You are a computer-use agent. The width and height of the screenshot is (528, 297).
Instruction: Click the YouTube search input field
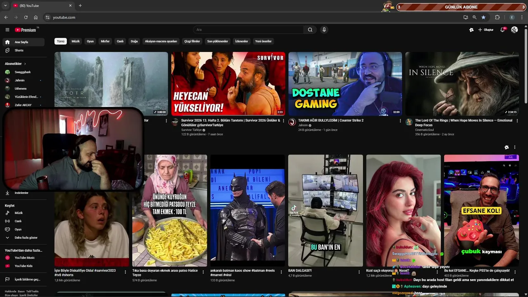point(249,30)
